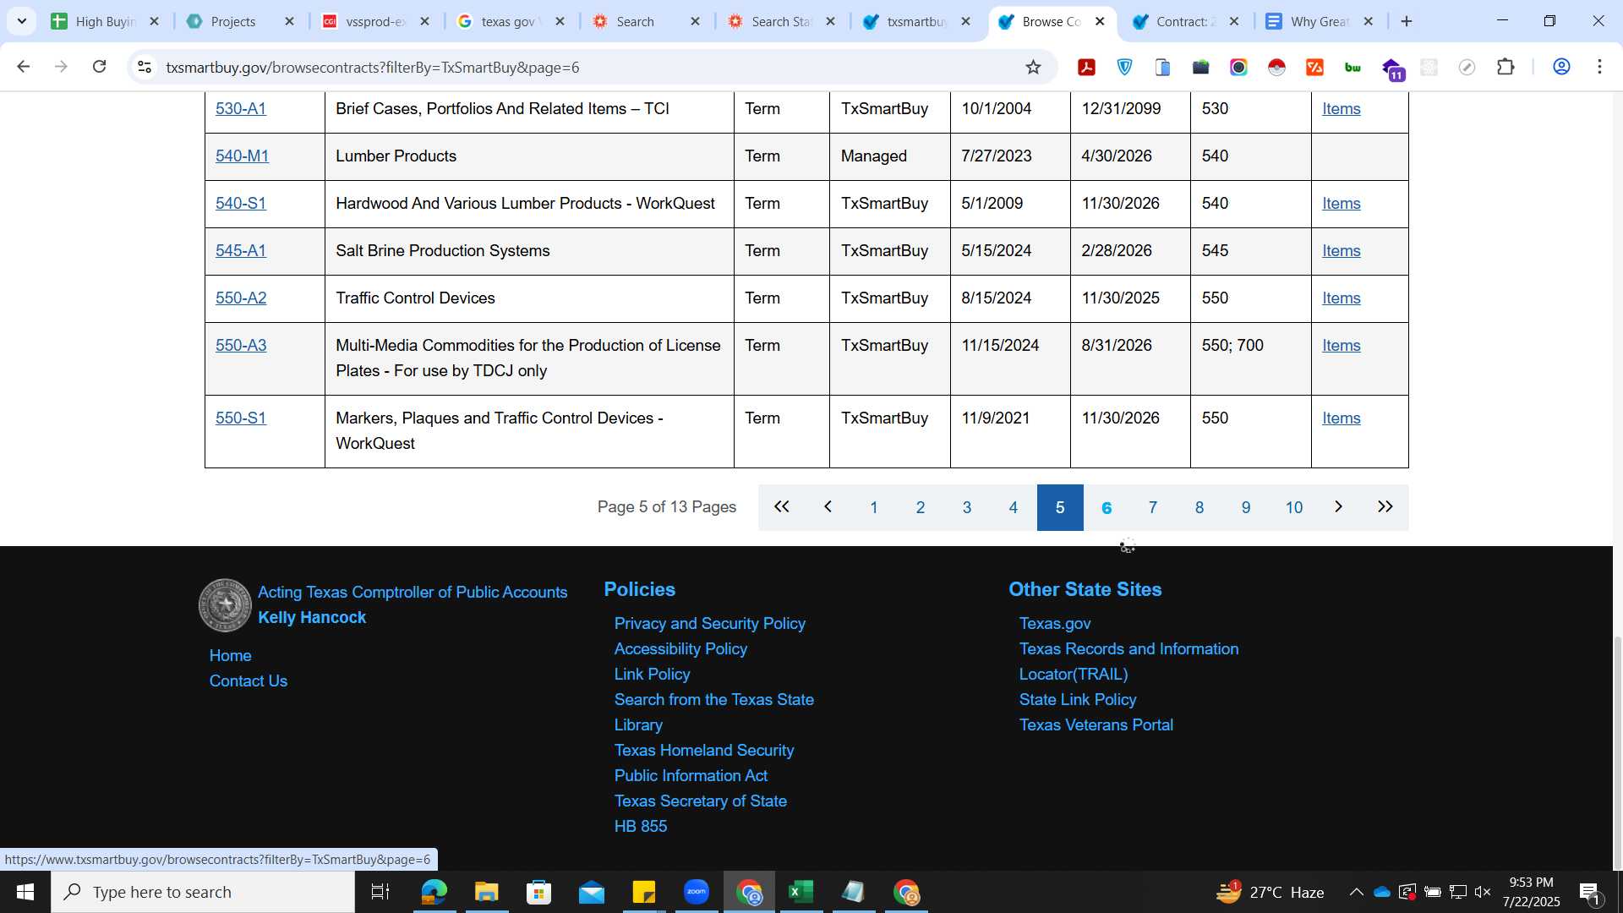1623x913 pixels.
Task: Open the Adobe Acrobat extension icon
Action: [1086, 68]
